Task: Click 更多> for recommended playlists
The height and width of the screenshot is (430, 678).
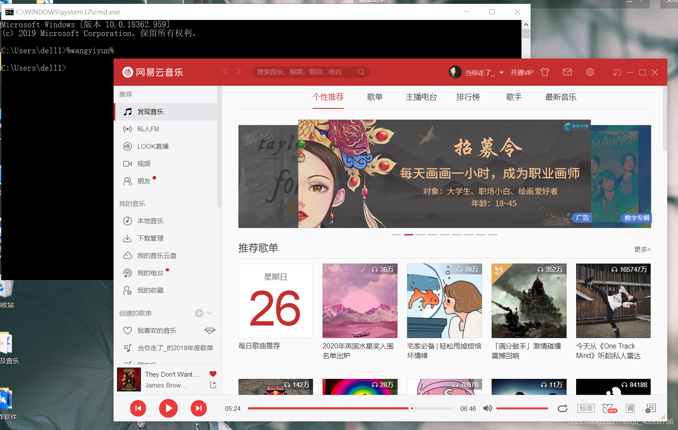Action: coord(642,249)
